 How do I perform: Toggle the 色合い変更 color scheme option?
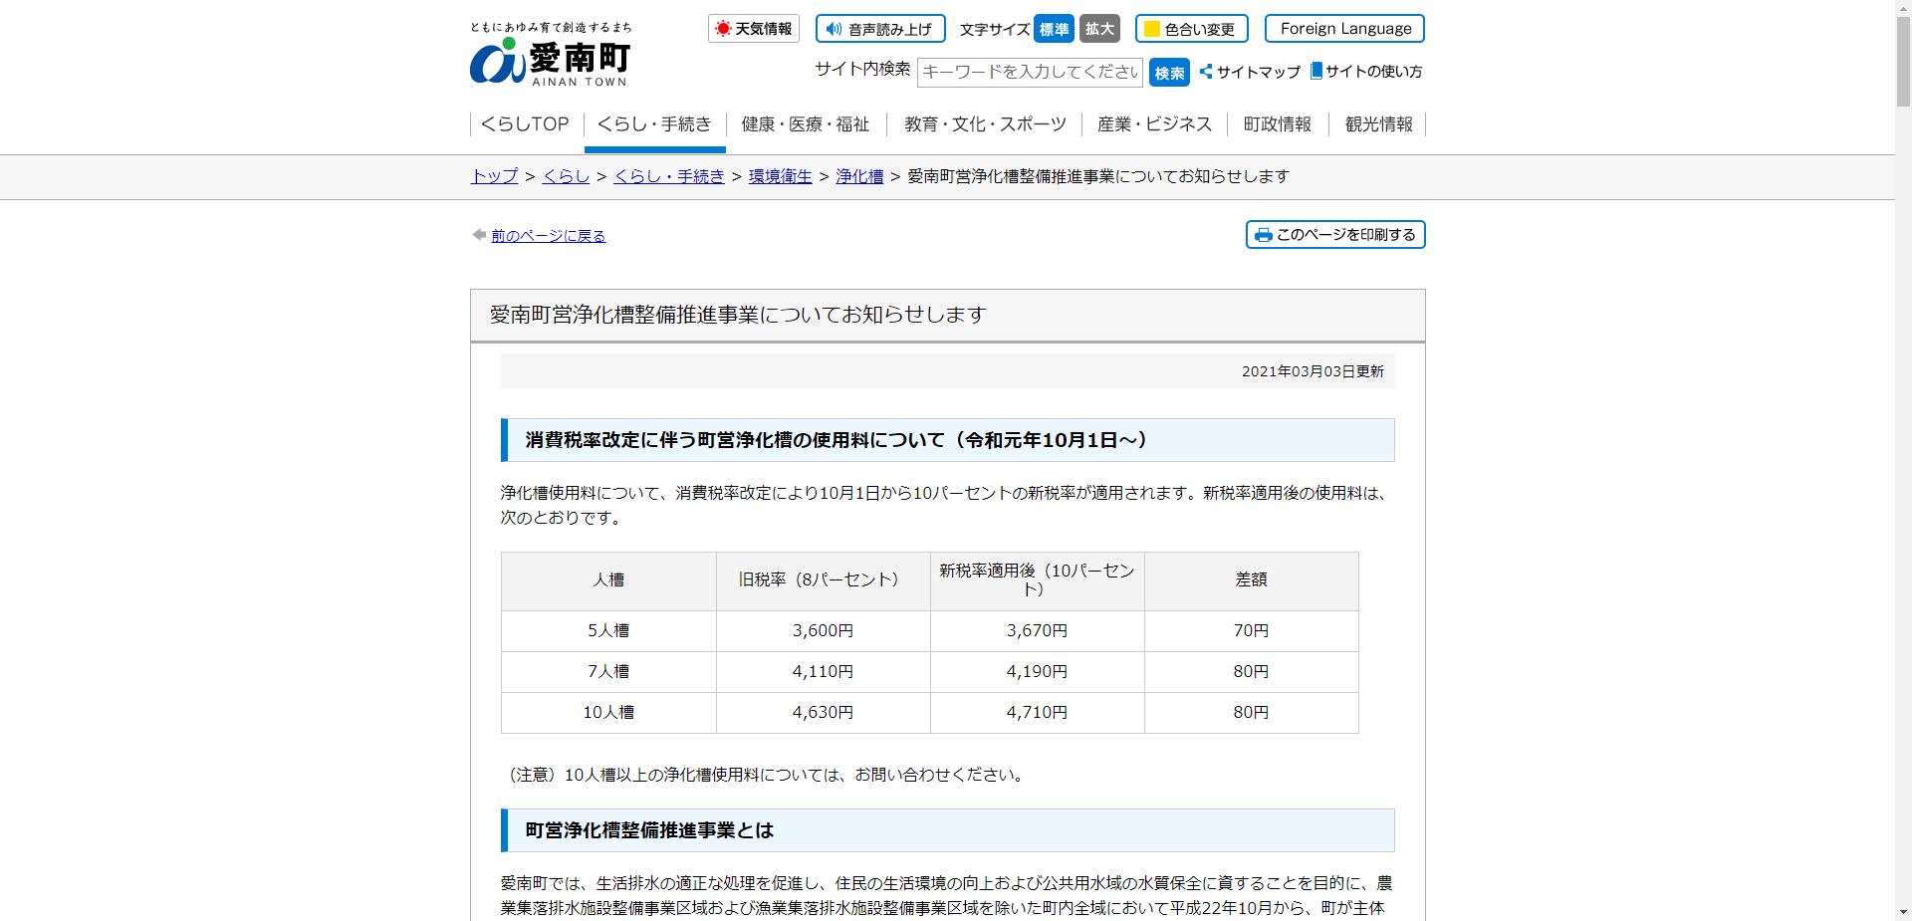[1192, 29]
